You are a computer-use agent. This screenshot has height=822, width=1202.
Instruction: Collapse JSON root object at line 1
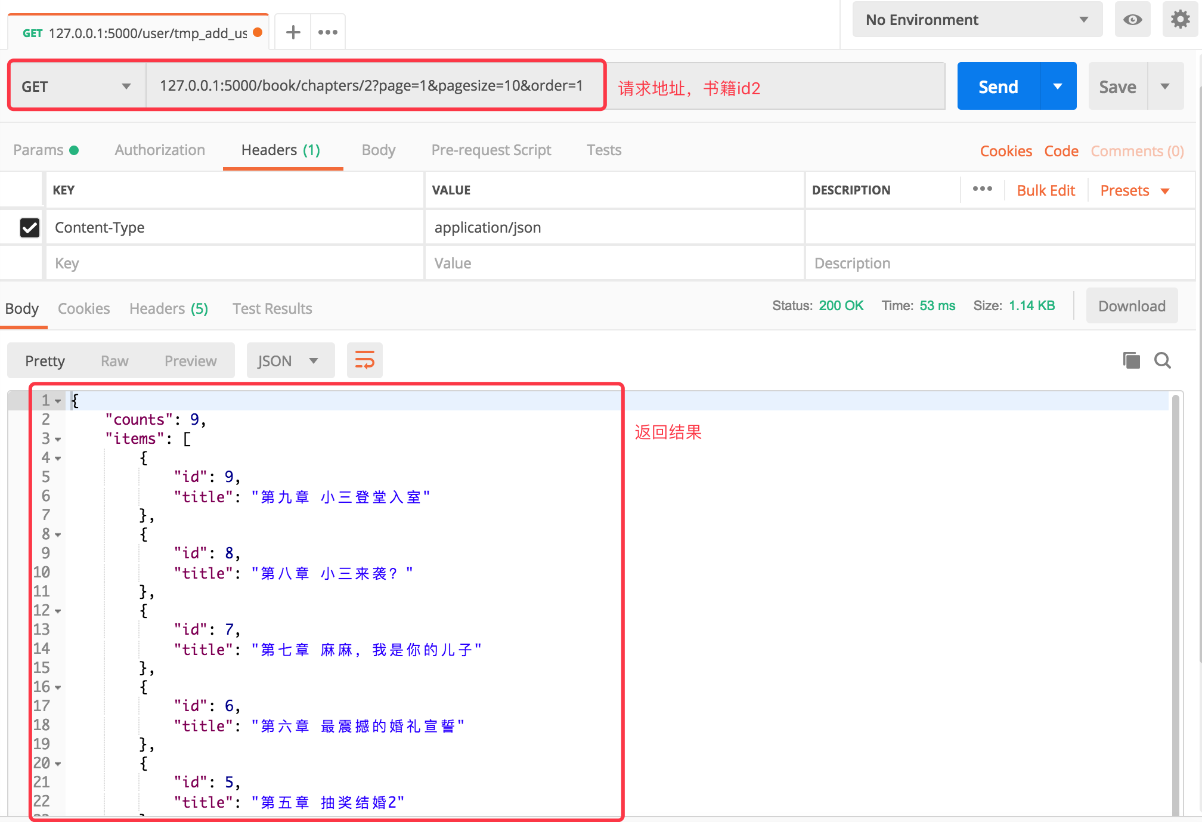click(x=58, y=401)
